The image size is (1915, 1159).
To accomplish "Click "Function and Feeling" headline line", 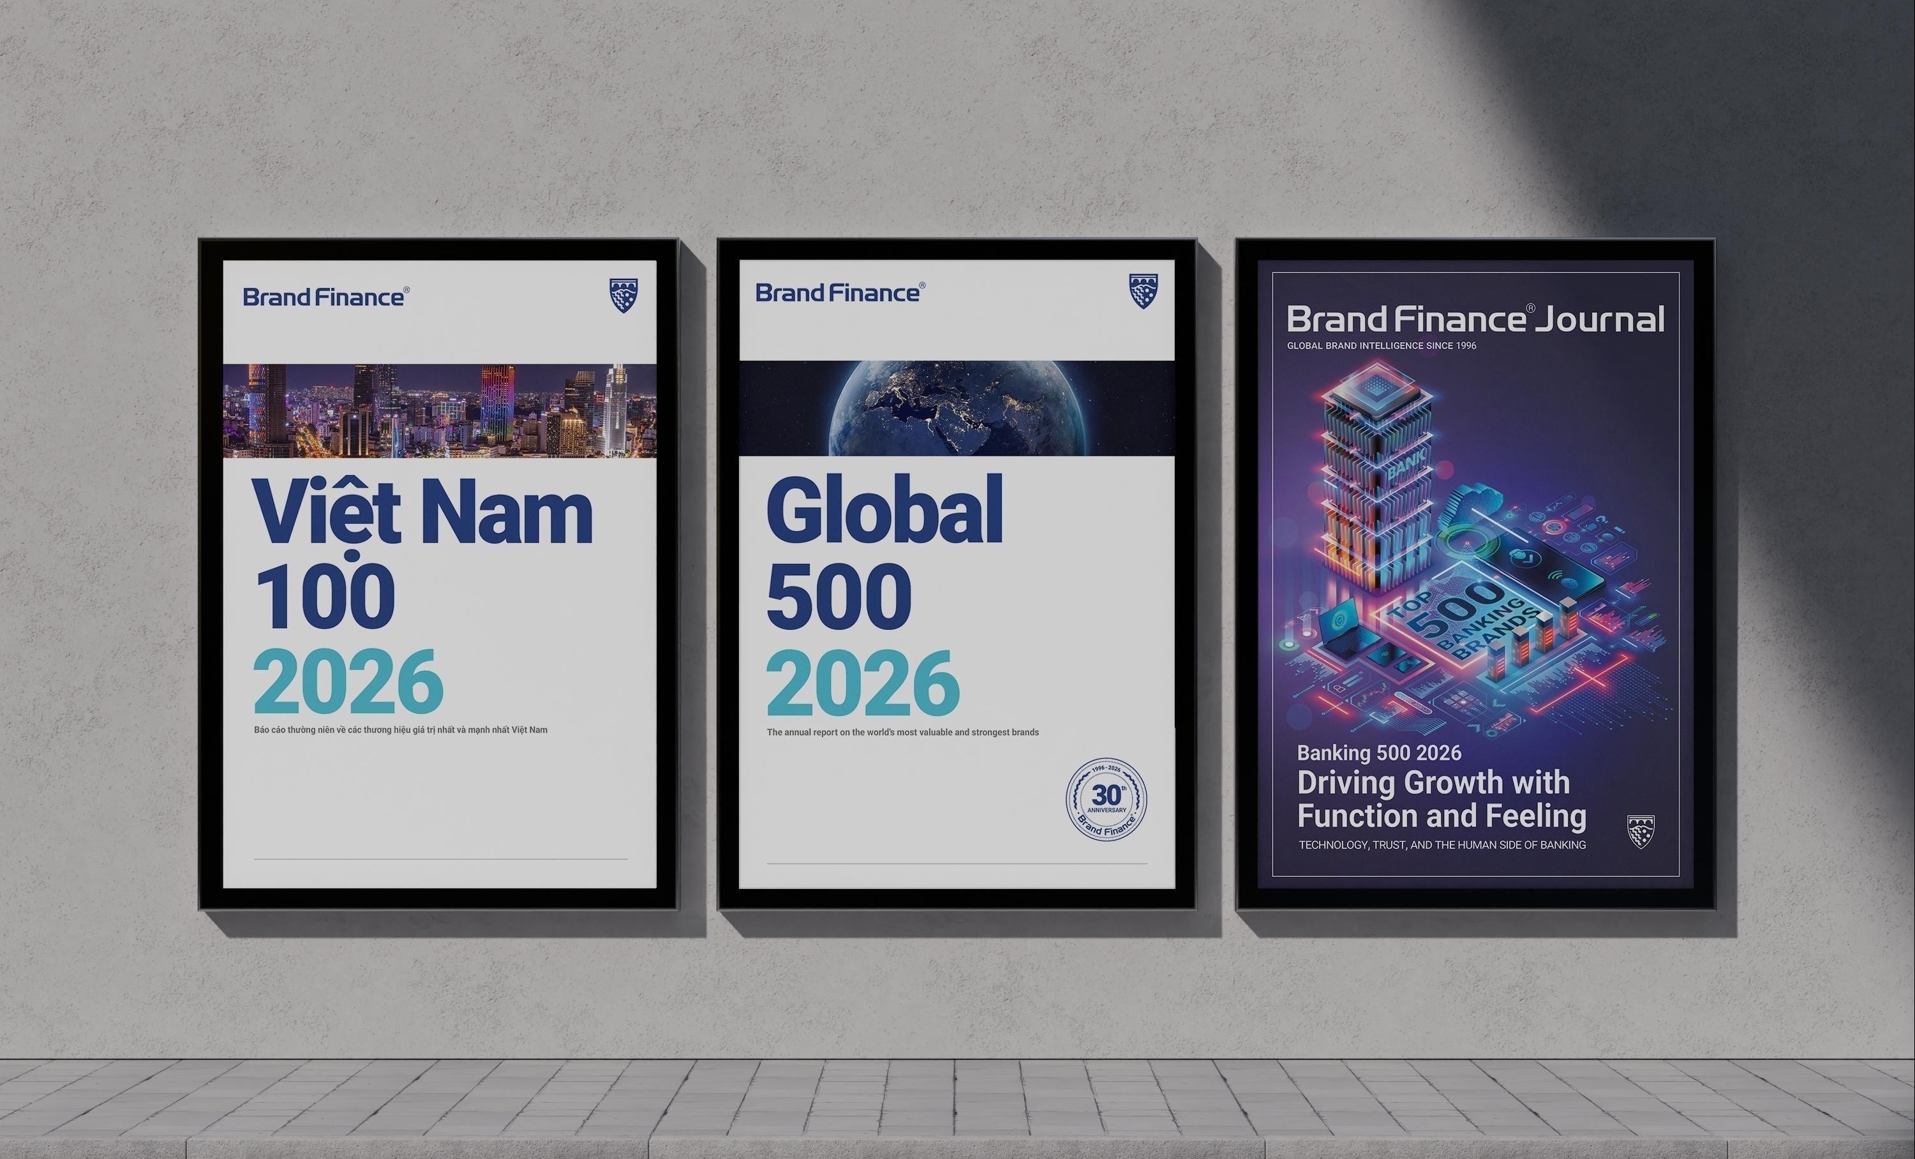I will pyautogui.click(x=1442, y=816).
